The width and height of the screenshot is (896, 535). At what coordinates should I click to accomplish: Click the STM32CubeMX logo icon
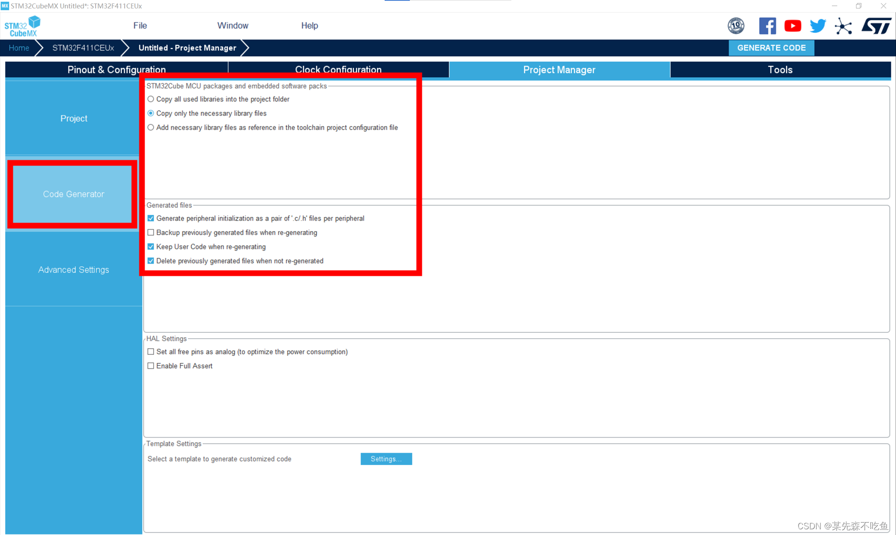(x=23, y=26)
